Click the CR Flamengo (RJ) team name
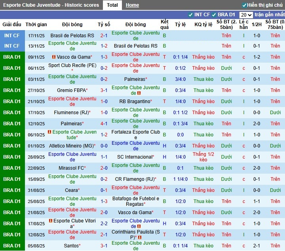 [x=135, y=179]
